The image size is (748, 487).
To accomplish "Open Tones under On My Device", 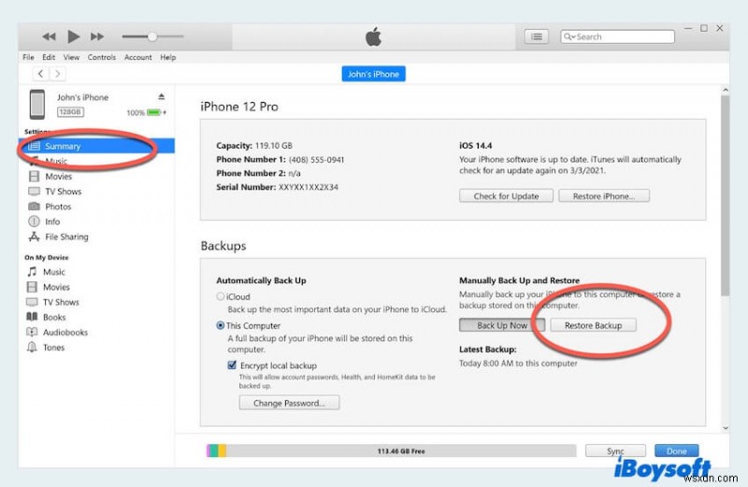I will click(x=53, y=348).
